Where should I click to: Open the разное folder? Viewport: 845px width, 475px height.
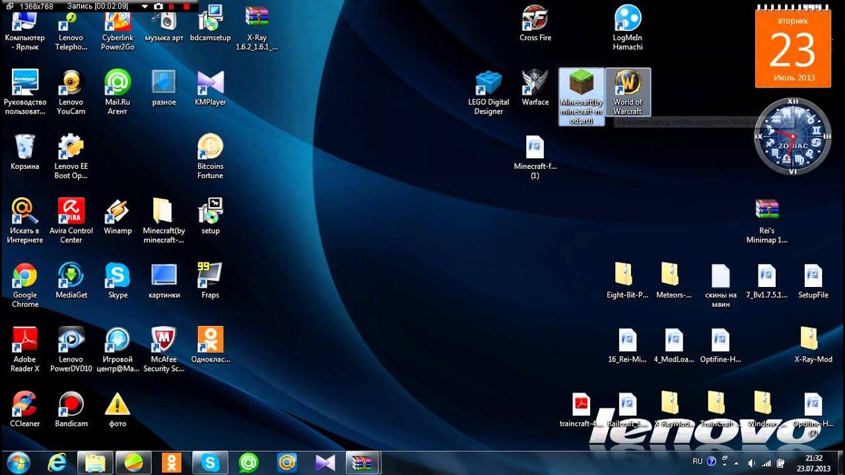[x=164, y=88]
